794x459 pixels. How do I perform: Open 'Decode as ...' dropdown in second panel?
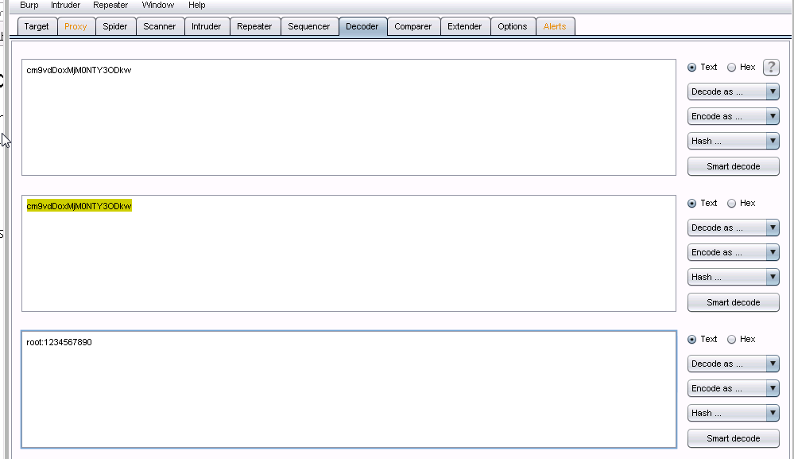[733, 228]
